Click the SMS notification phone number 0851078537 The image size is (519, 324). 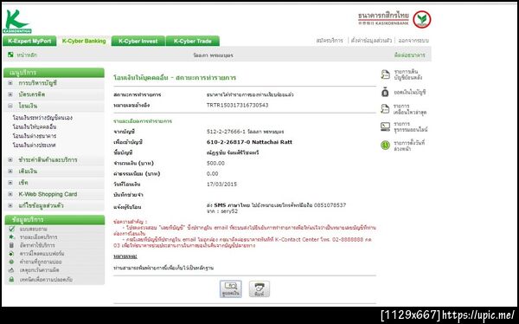pyautogui.click(x=330, y=205)
